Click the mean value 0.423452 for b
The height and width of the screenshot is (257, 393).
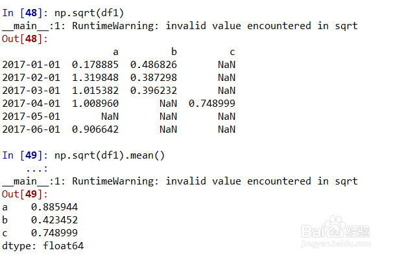click(x=54, y=220)
